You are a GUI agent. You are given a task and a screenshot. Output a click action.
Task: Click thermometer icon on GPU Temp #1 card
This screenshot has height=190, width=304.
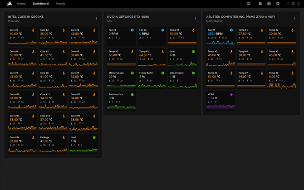pos(193,30)
